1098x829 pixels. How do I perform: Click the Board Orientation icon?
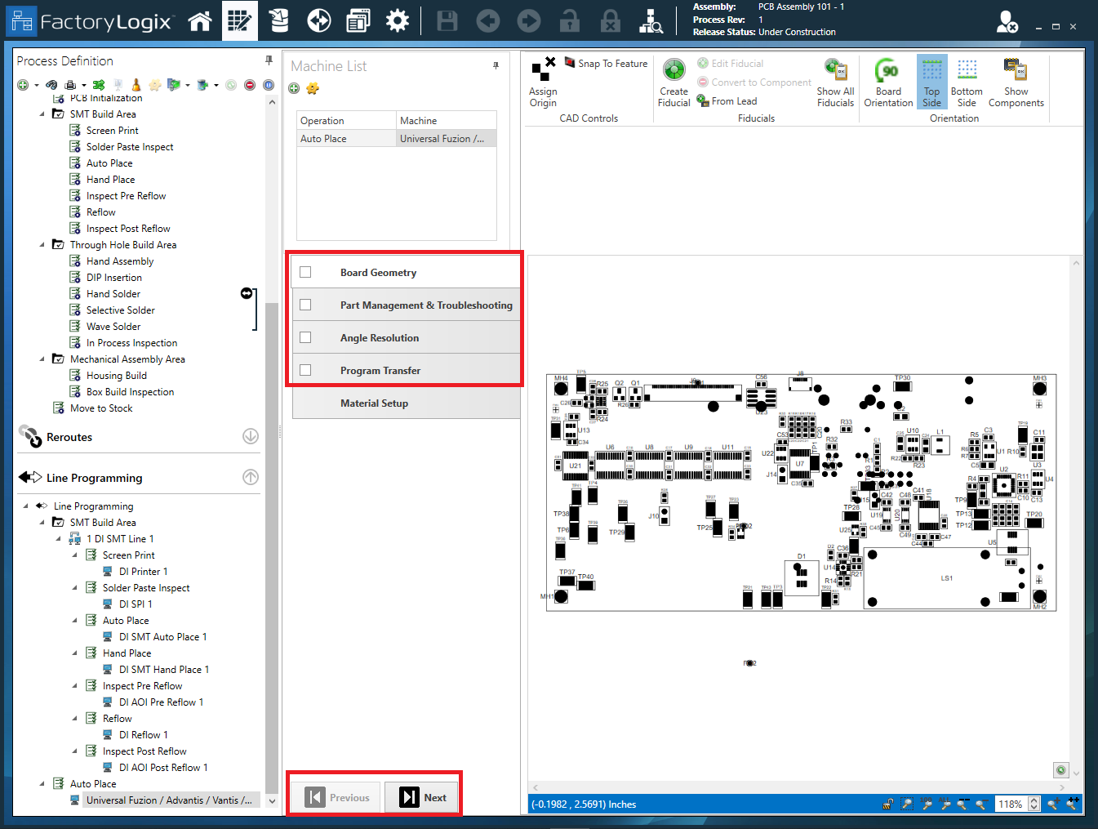888,82
